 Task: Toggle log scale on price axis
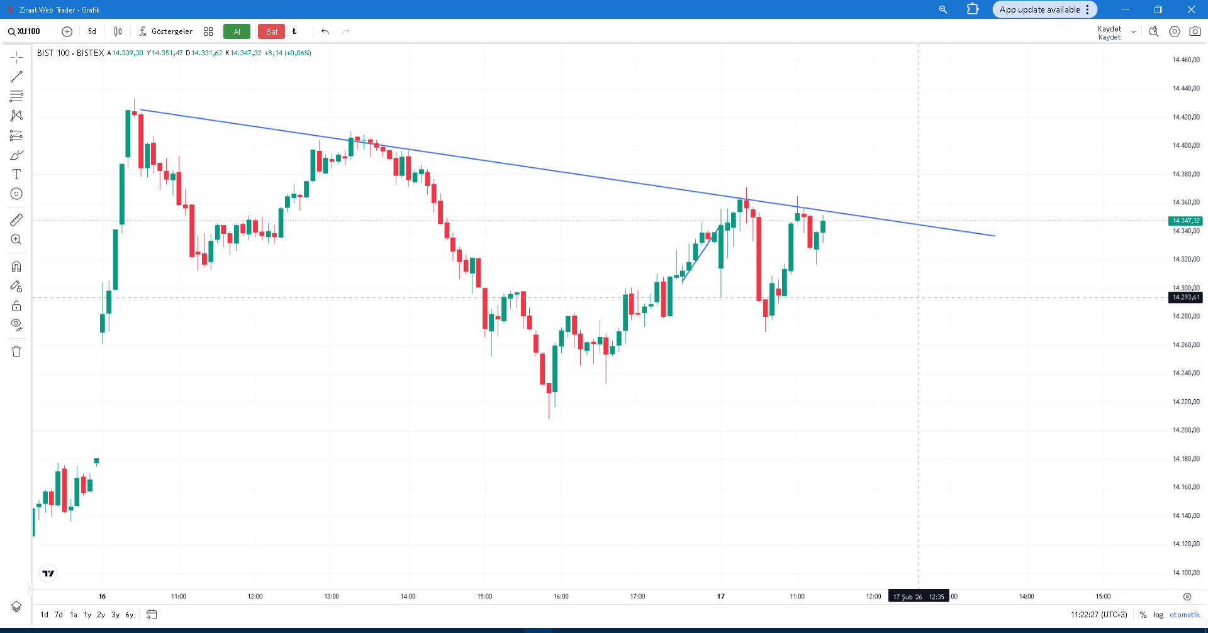pyautogui.click(x=1158, y=615)
